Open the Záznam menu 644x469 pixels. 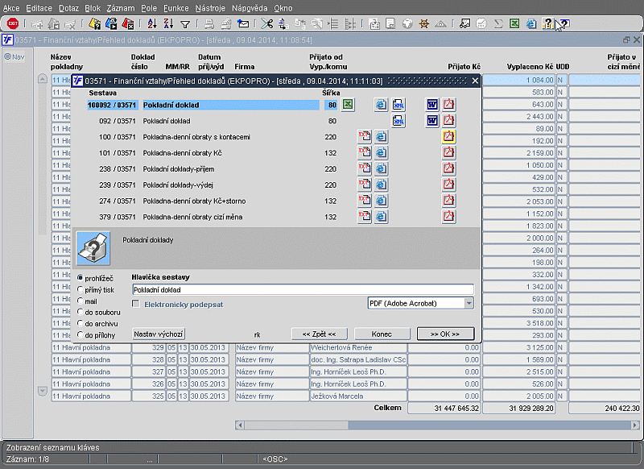click(121, 7)
